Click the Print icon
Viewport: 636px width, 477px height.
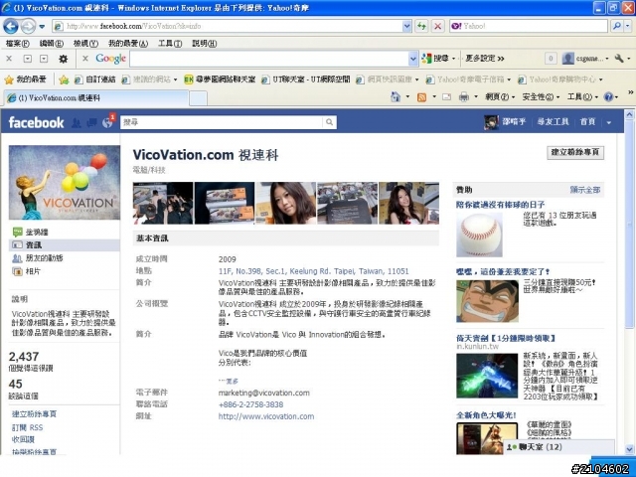click(x=464, y=97)
